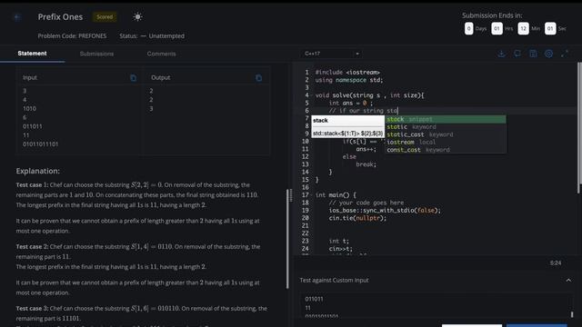The width and height of the screenshot is (582, 327).
Task: Click the 'int main() {' code line
Action: tap(336, 195)
